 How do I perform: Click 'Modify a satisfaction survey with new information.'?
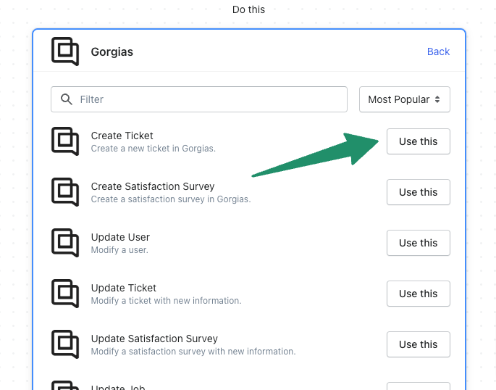tap(193, 352)
